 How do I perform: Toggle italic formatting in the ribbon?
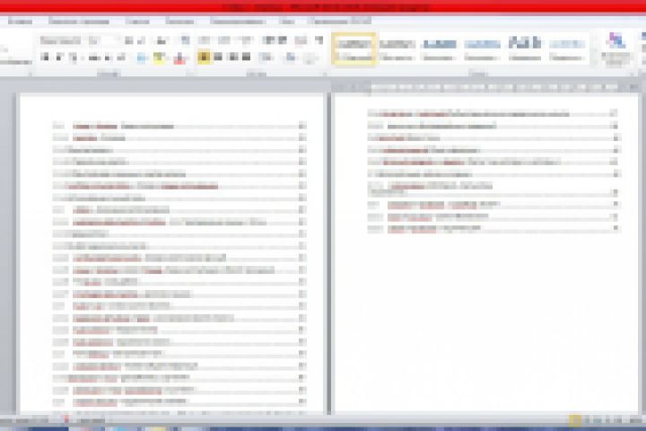pyautogui.click(x=59, y=57)
